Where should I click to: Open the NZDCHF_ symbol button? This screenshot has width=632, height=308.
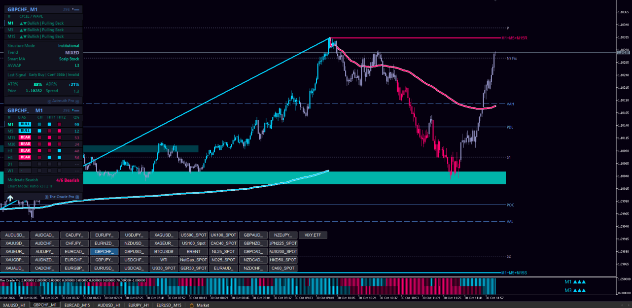click(x=253, y=268)
